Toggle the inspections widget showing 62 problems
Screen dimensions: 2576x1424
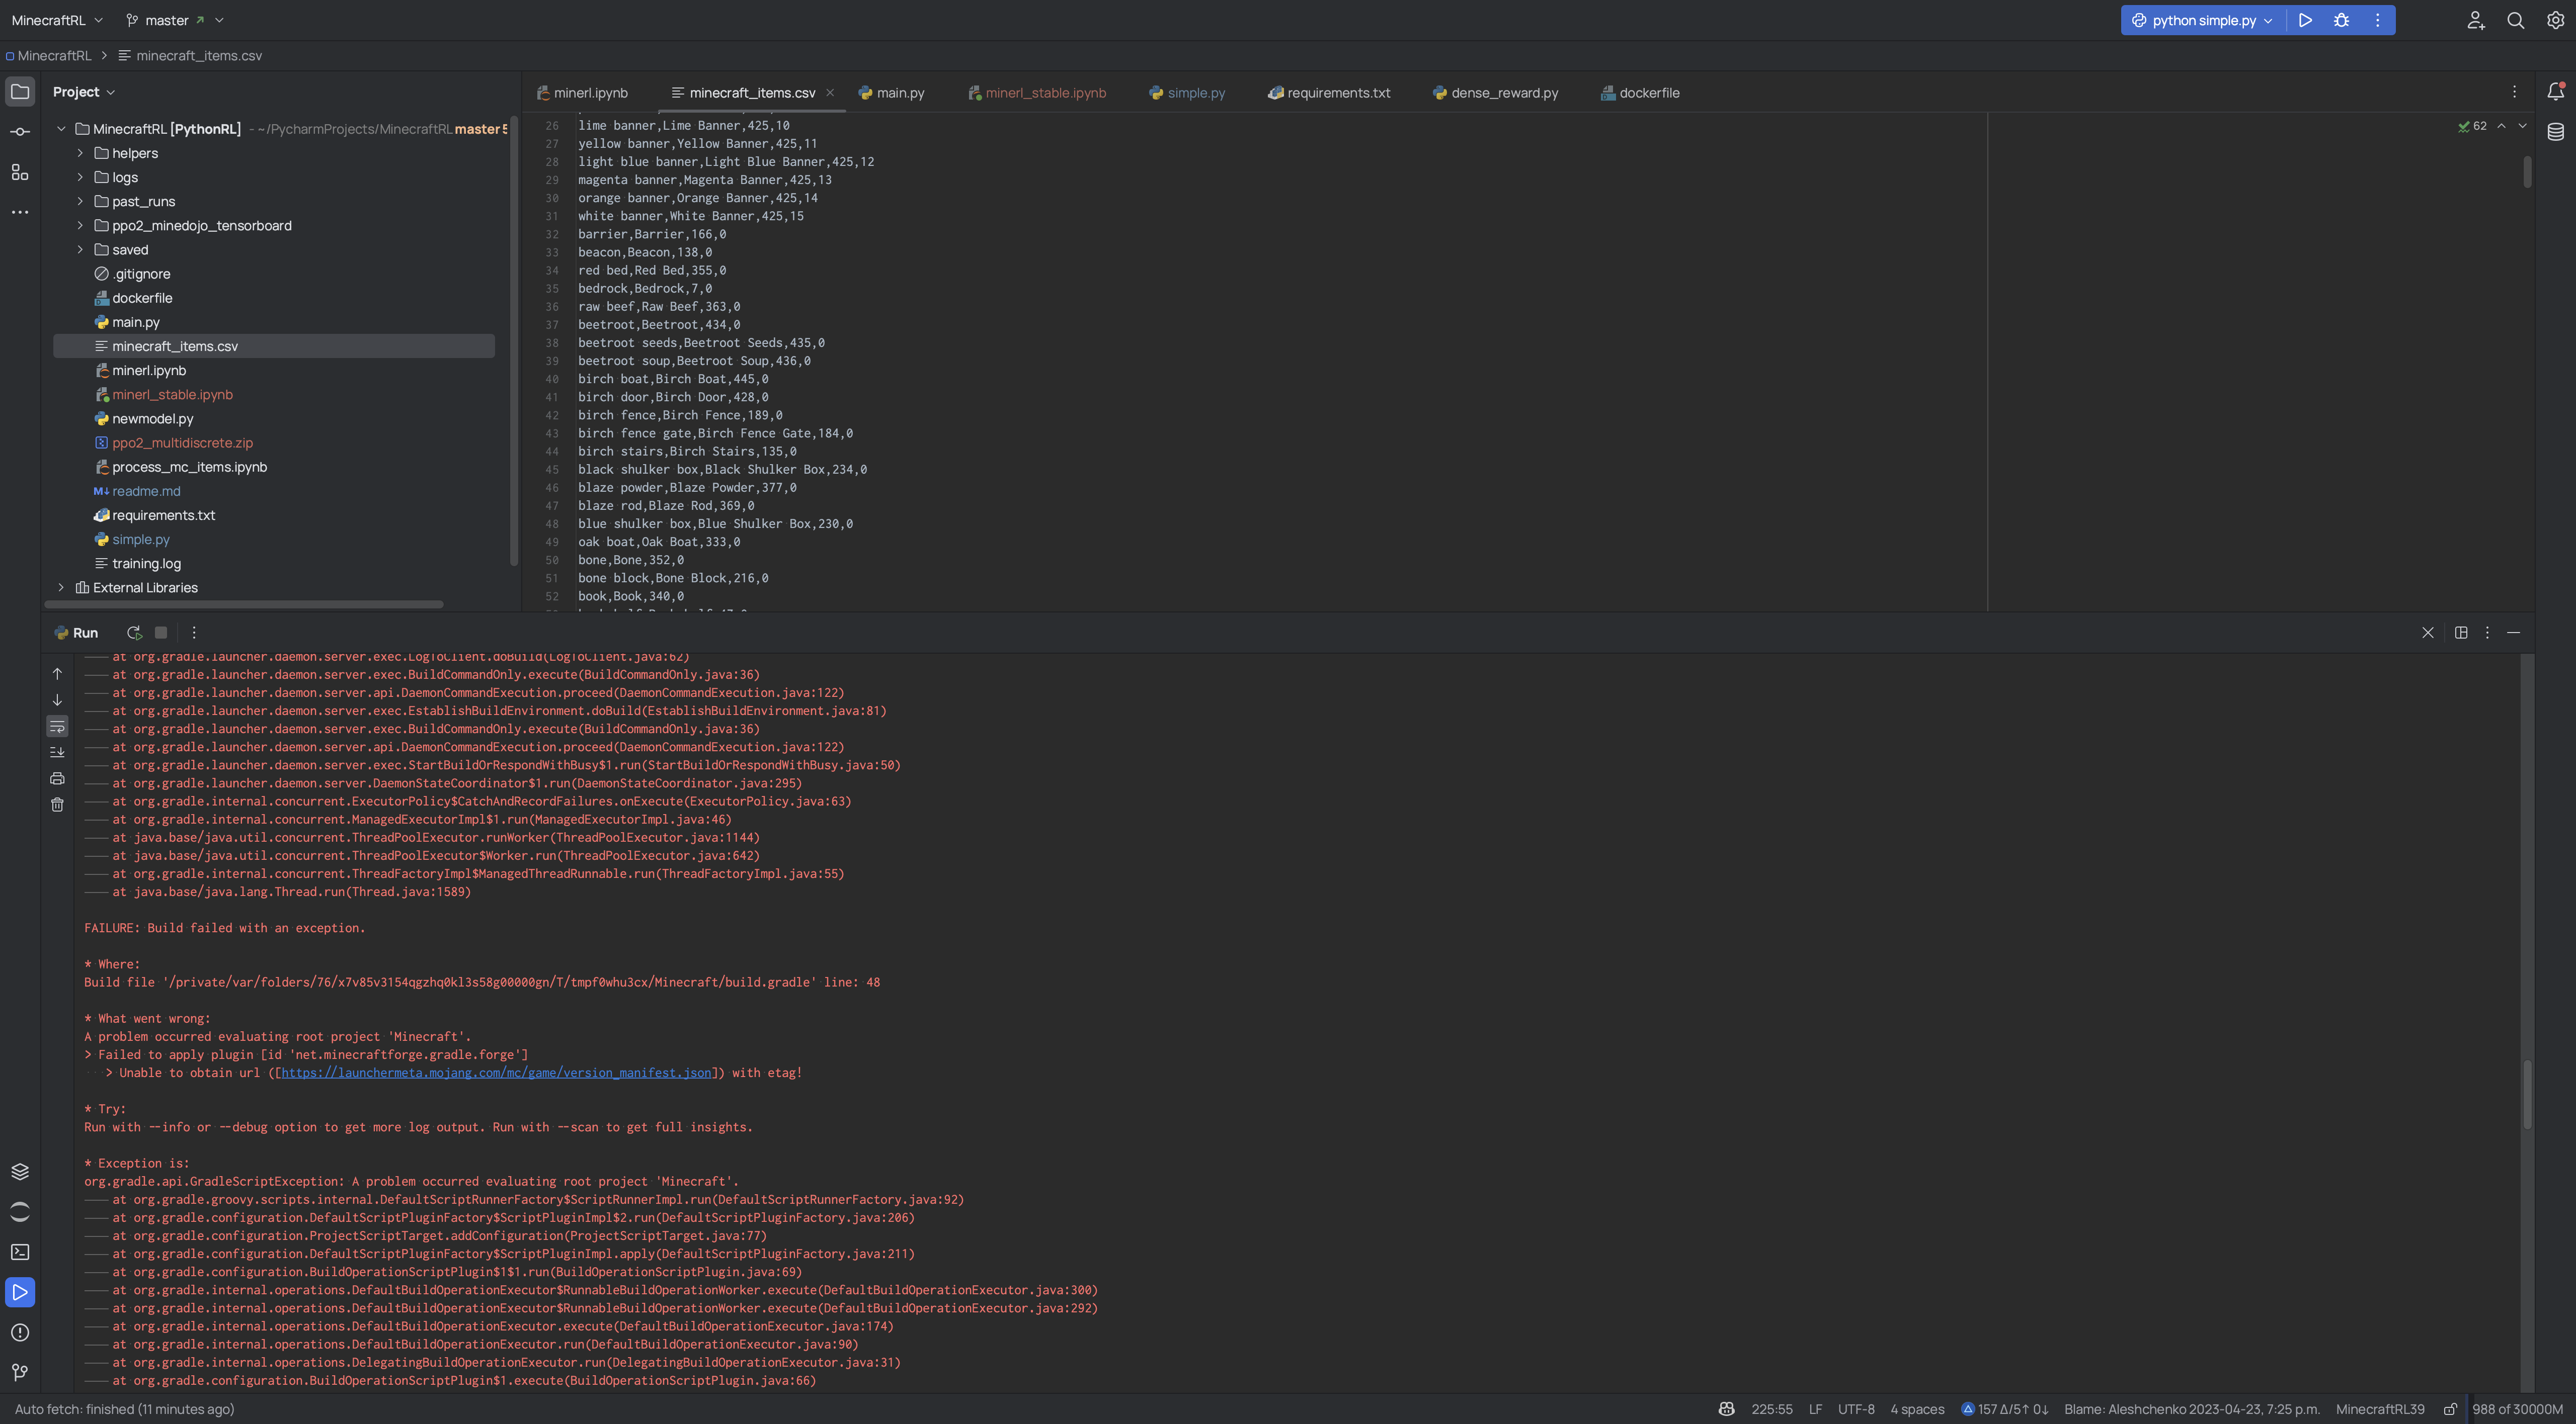(2472, 126)
